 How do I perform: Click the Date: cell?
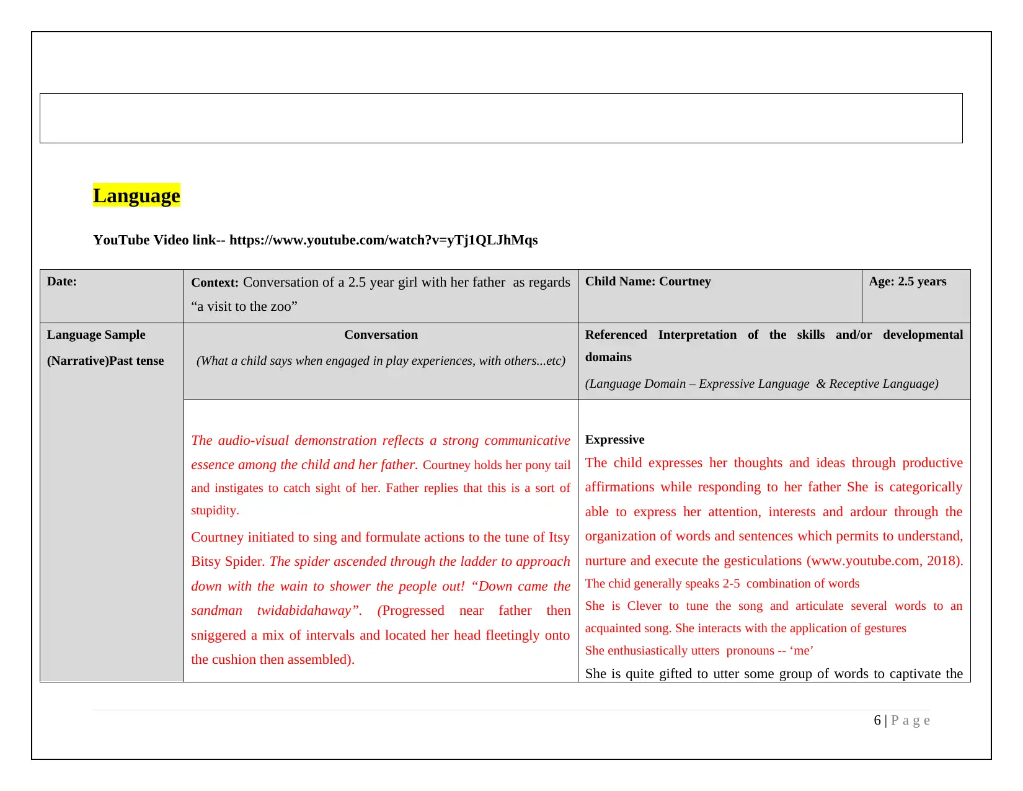(x=112, y=296)
